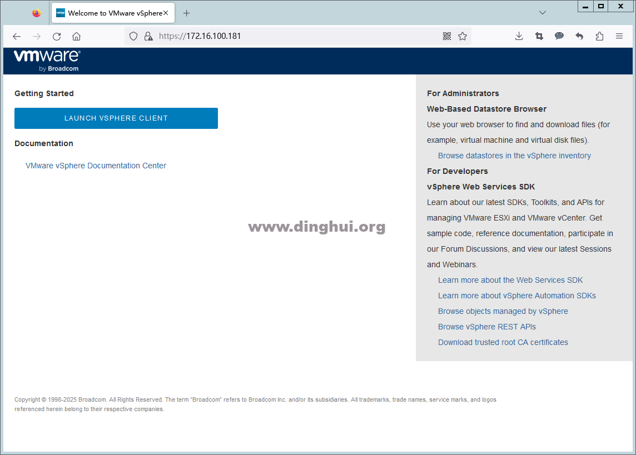Viewport: 636px width, 455px height.
Task: Open the QR code icon in address bar
Action: (446, 36)
